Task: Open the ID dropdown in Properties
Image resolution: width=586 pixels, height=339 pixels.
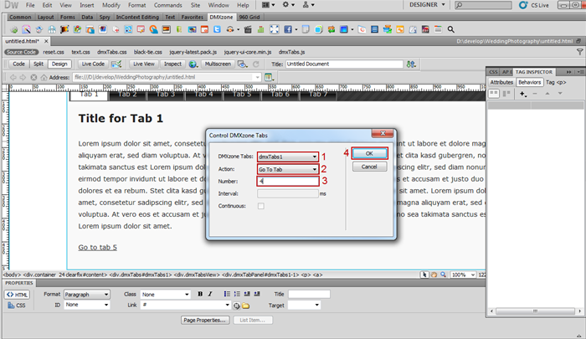Action: pos(87,305)
